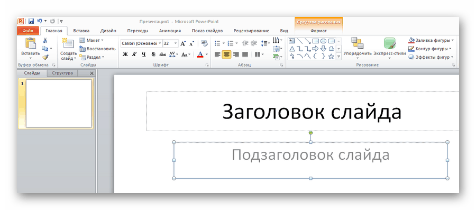Increase font size with large A icon

point(183,44)
